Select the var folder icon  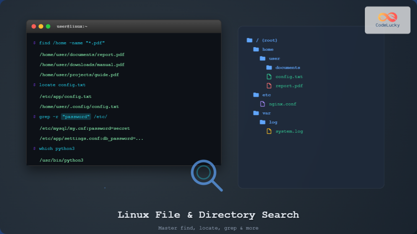pyautogui.click(x=256, y=113)
